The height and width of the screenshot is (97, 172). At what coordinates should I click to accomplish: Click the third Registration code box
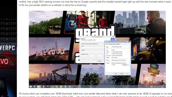pos(100,56)
